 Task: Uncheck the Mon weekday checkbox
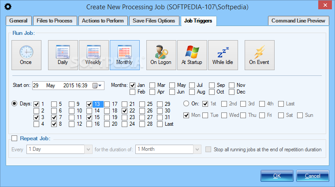(186, 116)
